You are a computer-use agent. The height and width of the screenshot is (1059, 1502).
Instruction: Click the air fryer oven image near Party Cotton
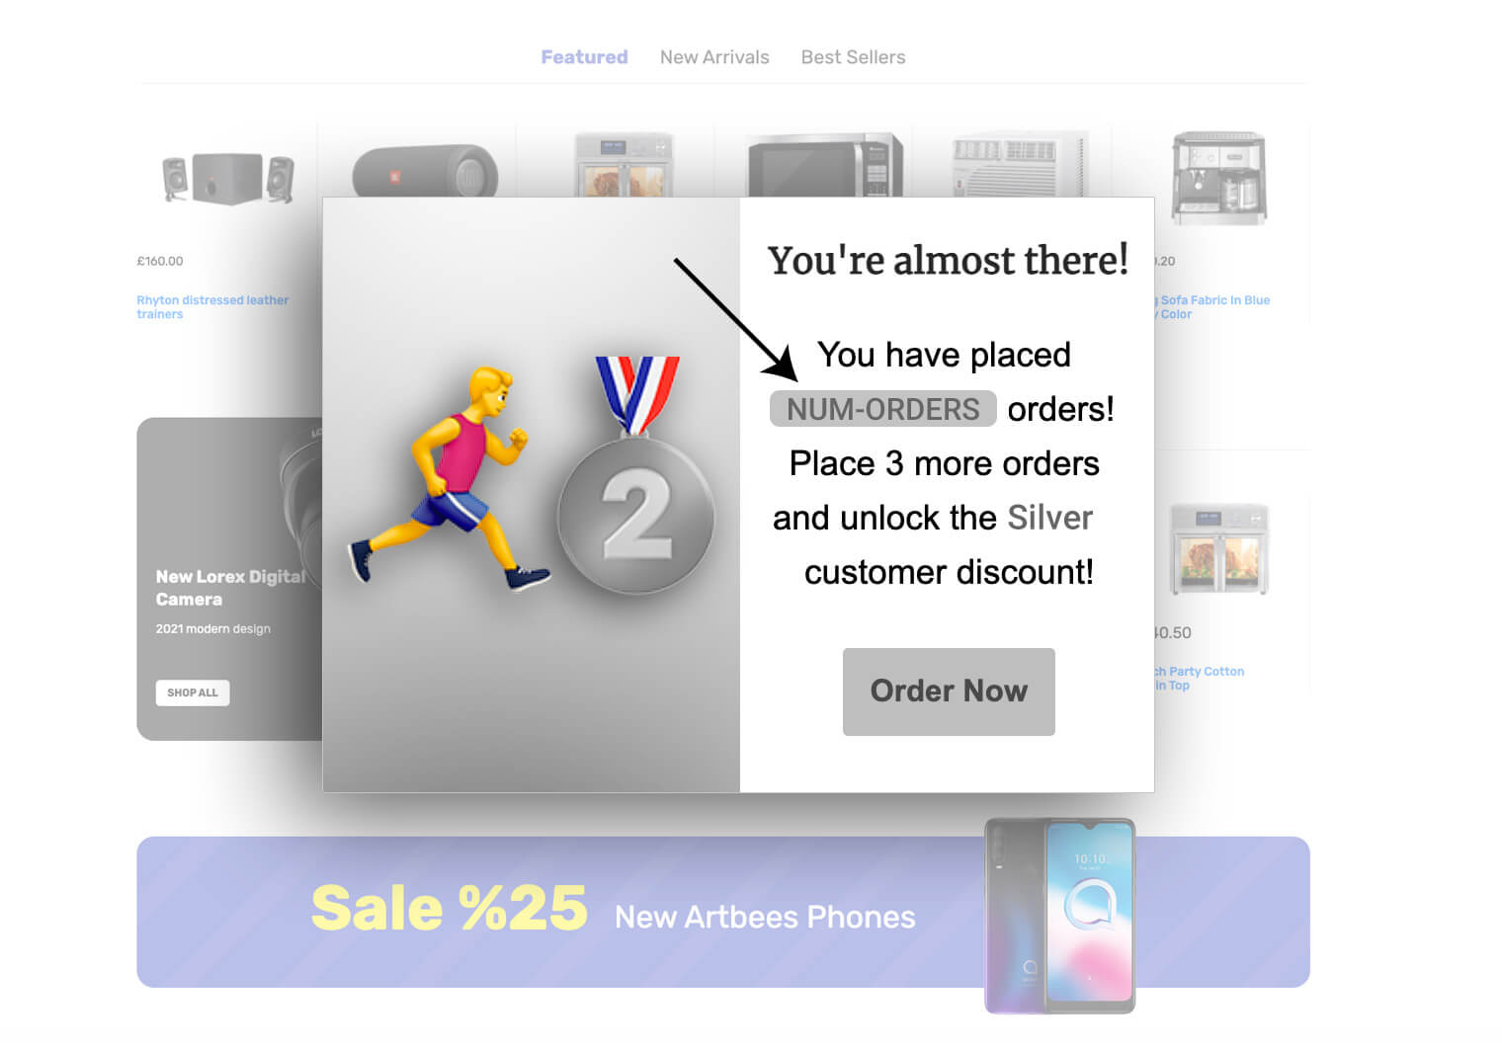coord(1218,548)
